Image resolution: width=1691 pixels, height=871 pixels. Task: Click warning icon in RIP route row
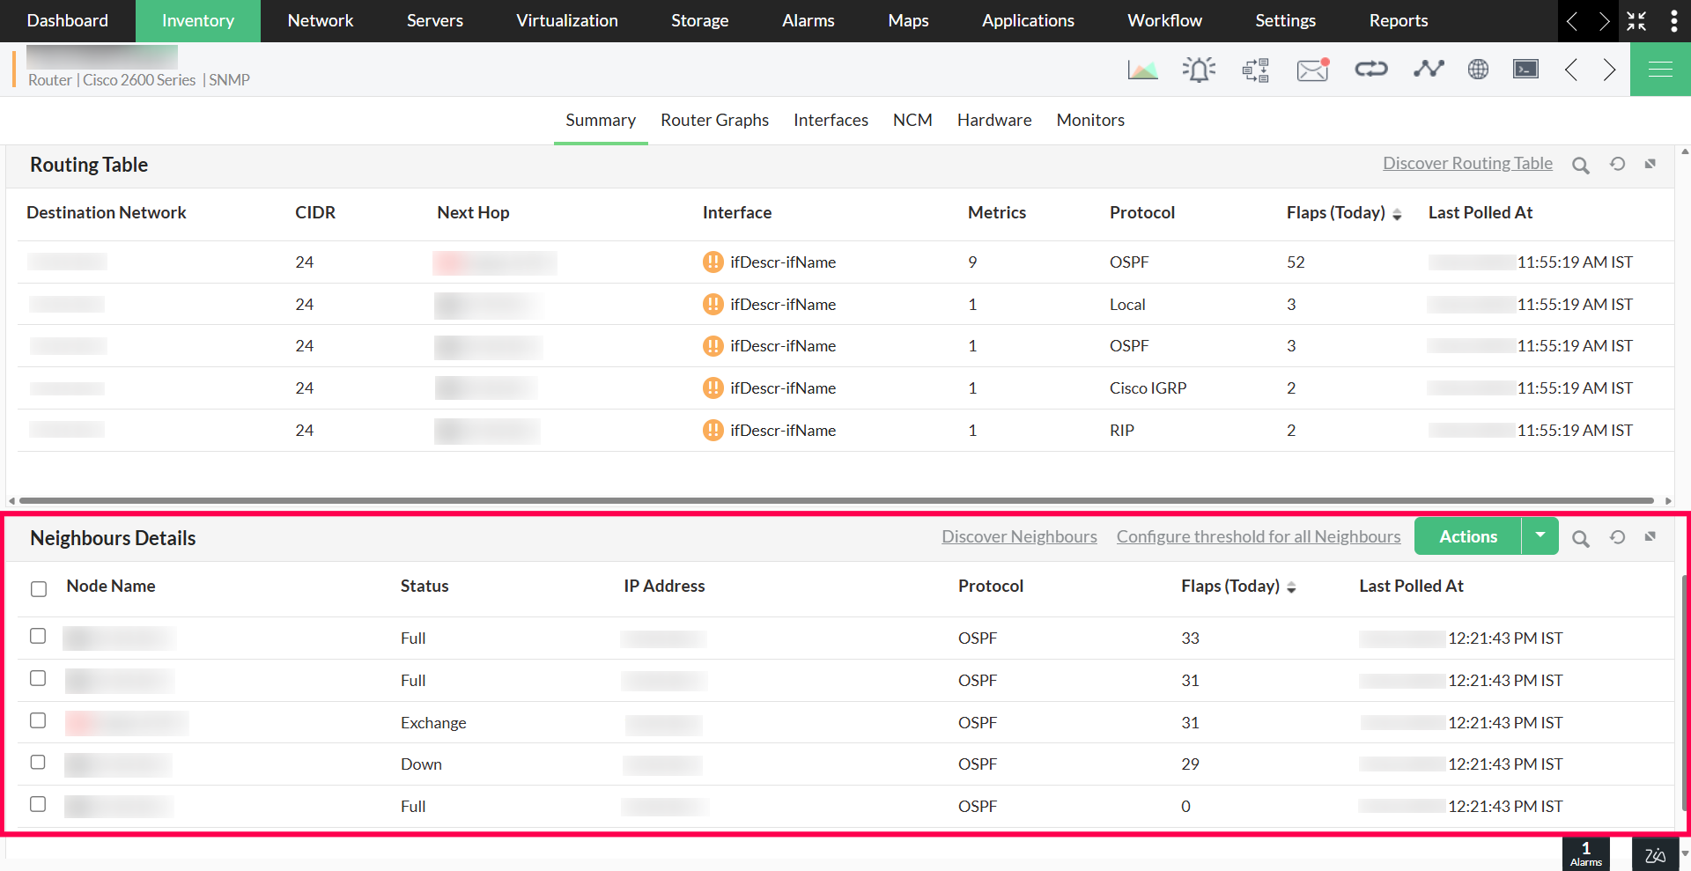click(x=713, y=430)
